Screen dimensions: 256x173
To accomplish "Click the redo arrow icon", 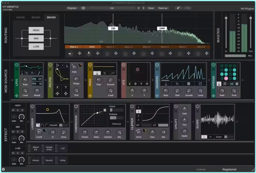I will (x=187, y=8).
